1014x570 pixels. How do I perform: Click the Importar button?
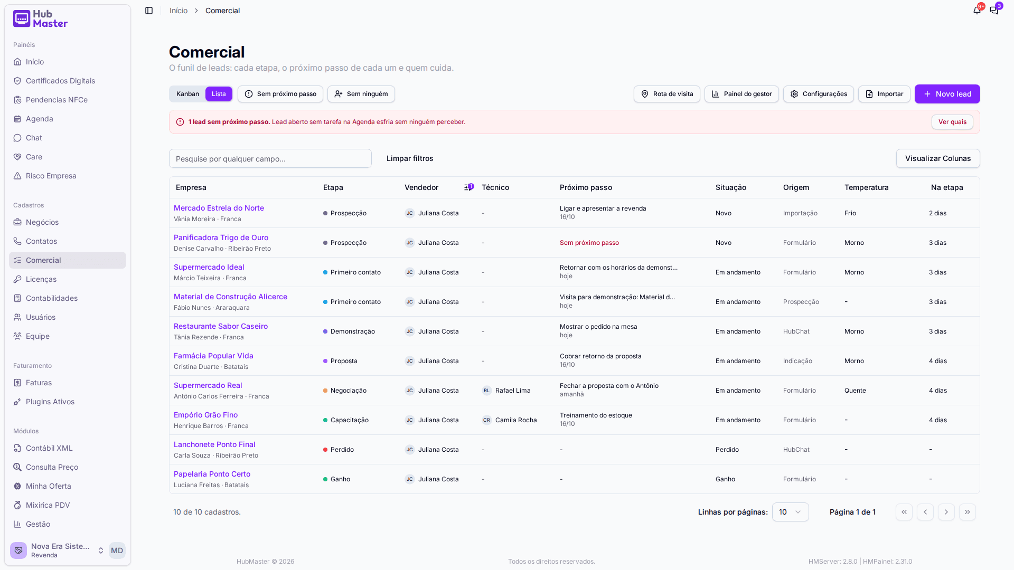884,94
